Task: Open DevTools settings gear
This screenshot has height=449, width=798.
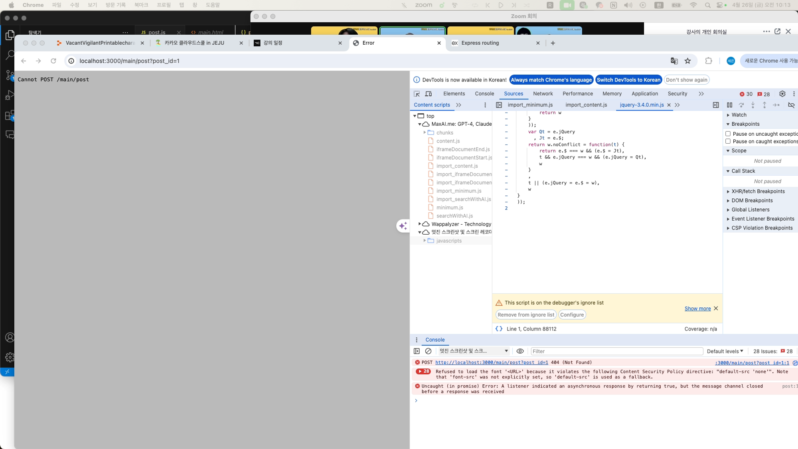Action: (782, 94)
